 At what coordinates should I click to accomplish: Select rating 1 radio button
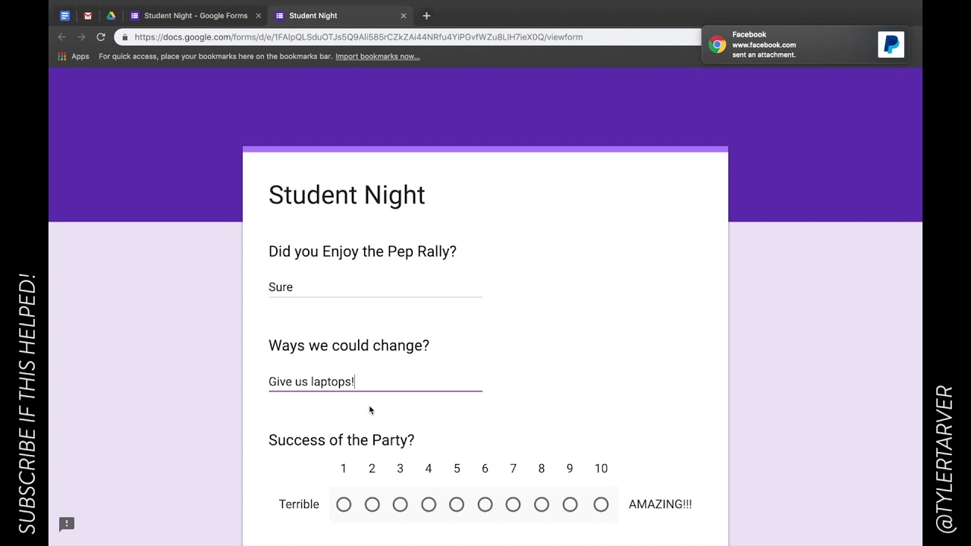(344, 504)
